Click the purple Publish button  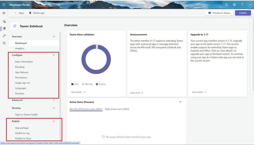(x=243, y=13)
